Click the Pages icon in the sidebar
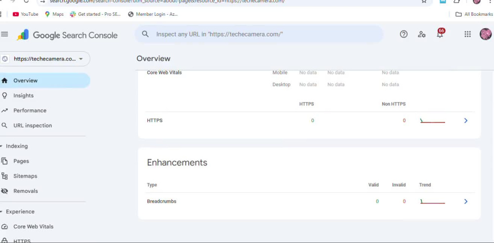 4,161
